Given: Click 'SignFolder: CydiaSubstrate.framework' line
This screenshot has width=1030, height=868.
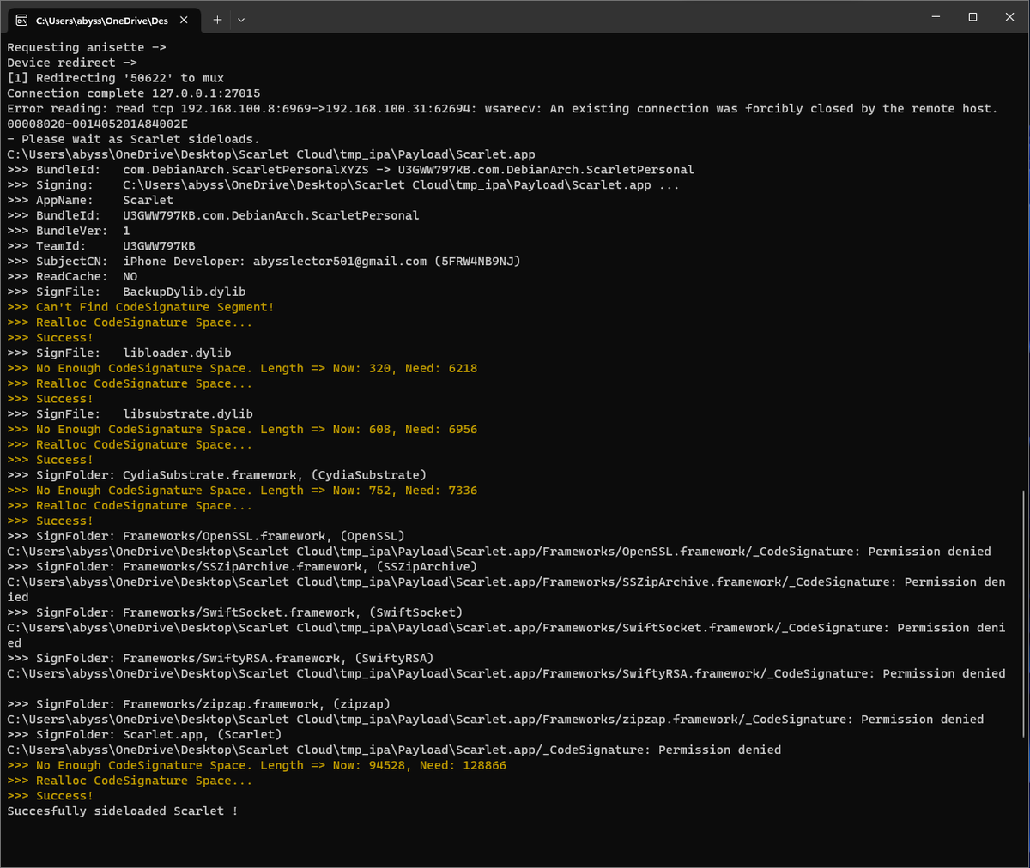Looking at the screenshot, I should [216, 475].
